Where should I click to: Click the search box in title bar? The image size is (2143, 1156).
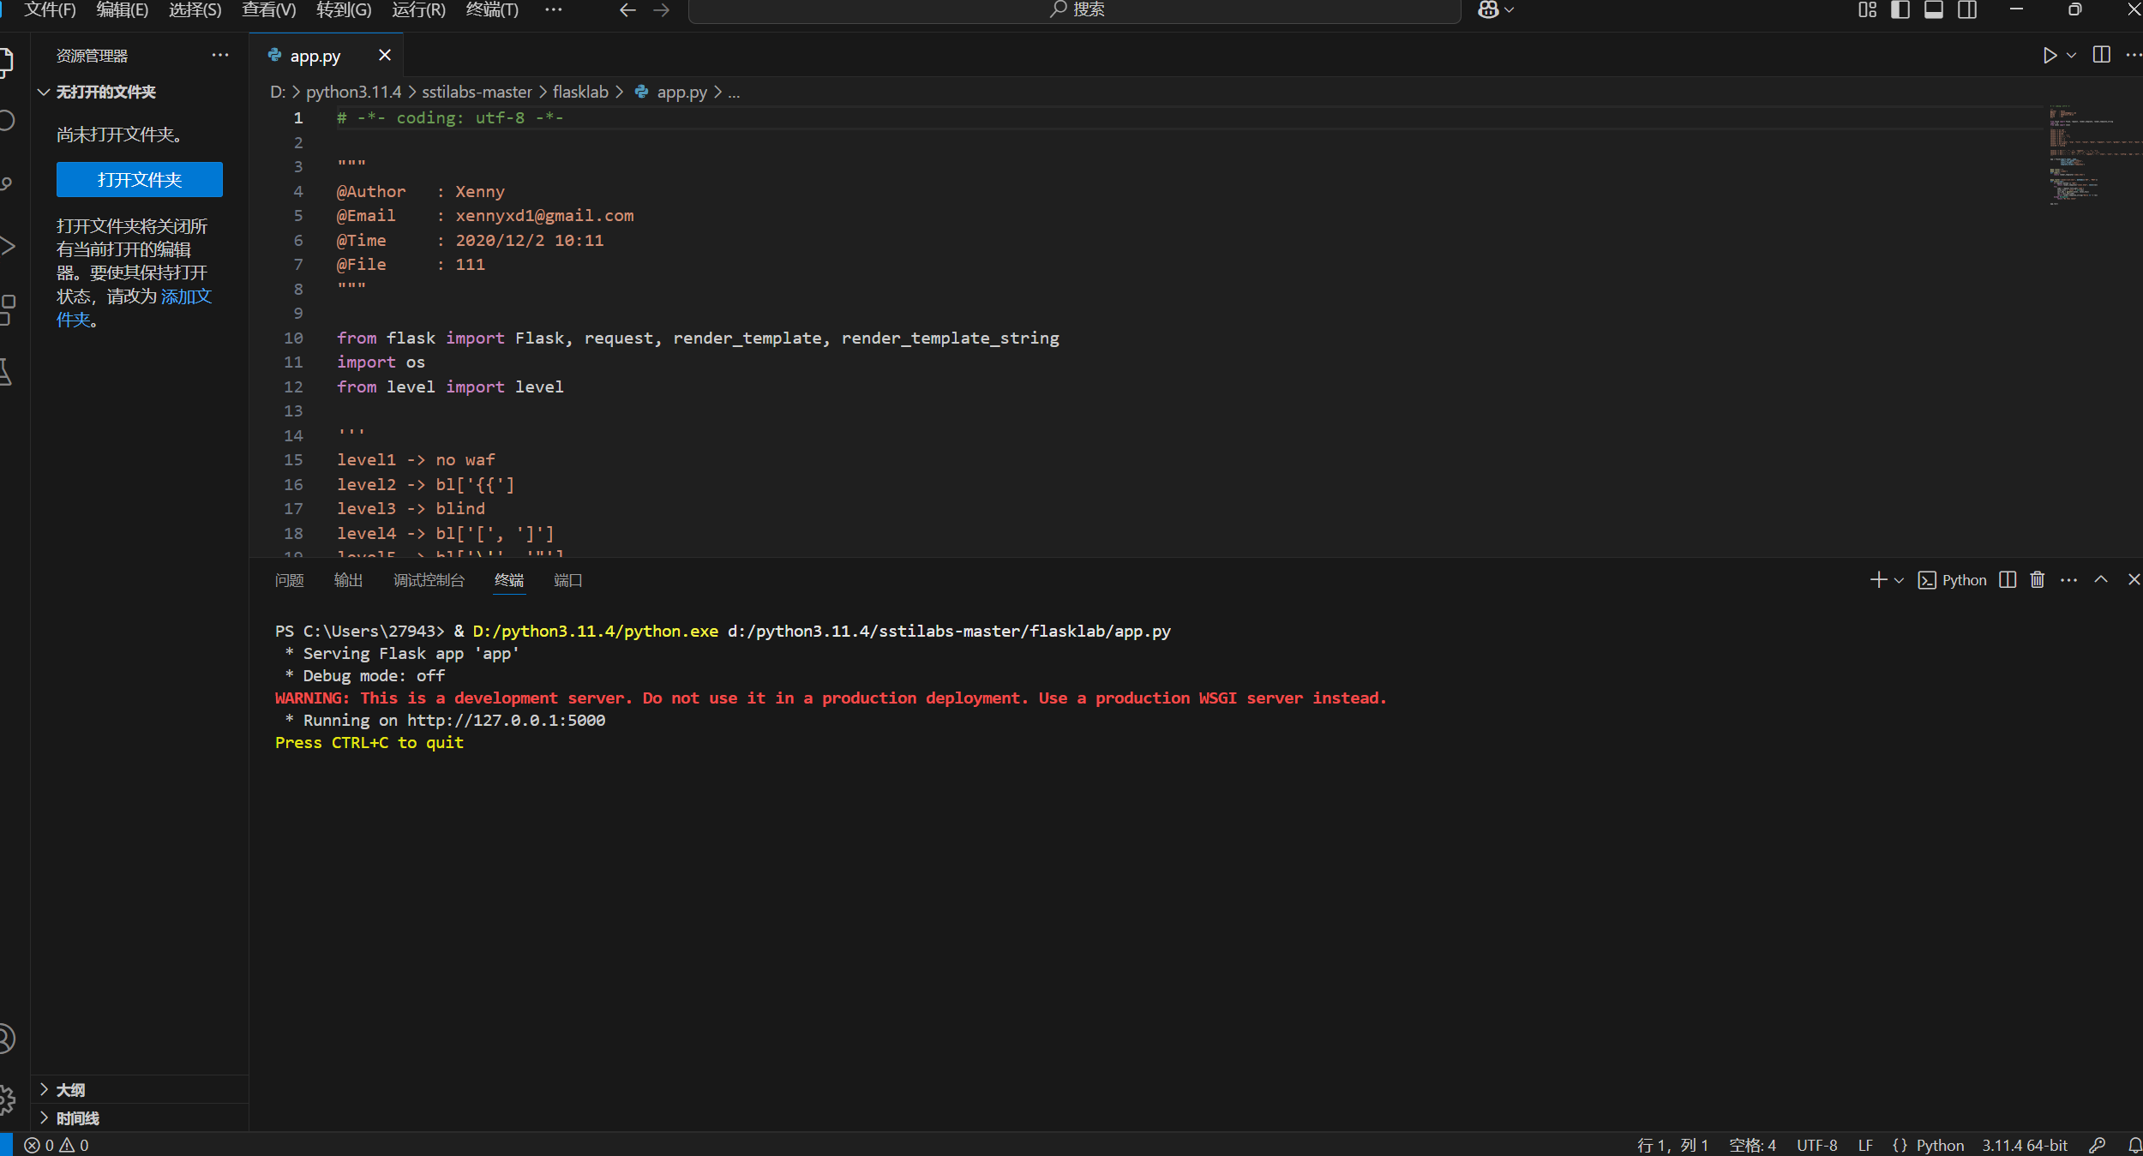(1074, 9)
